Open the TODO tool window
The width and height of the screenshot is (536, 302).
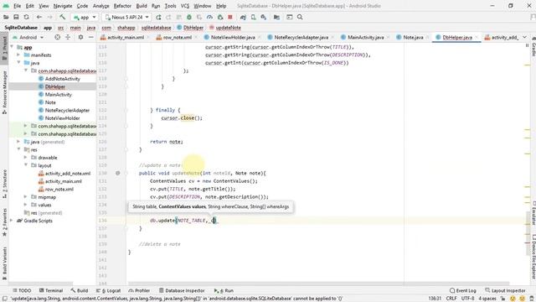coord(22,290)
